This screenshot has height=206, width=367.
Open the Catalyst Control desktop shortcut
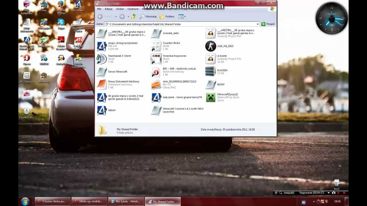coord(78,43)
